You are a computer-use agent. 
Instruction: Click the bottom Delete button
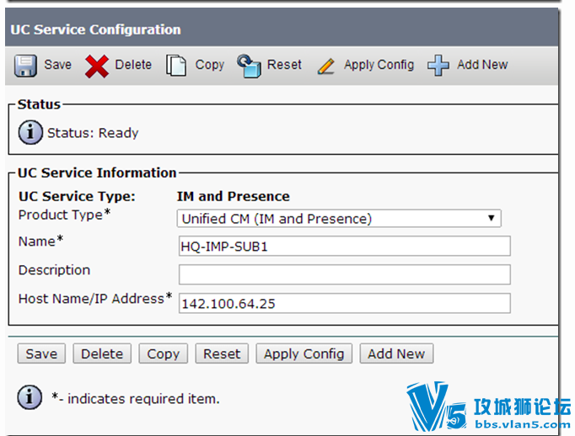102,354
